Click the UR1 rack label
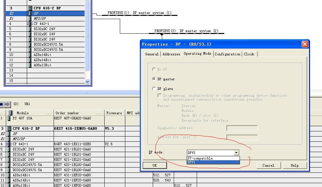 click(x=27, y=104)
